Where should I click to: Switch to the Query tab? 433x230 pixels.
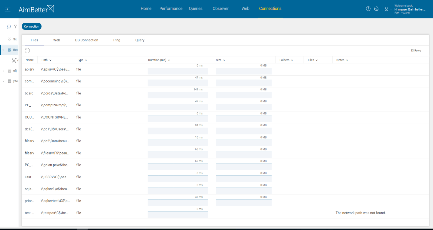140,40
